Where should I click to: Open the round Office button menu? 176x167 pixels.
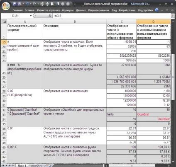pos(6,6)
